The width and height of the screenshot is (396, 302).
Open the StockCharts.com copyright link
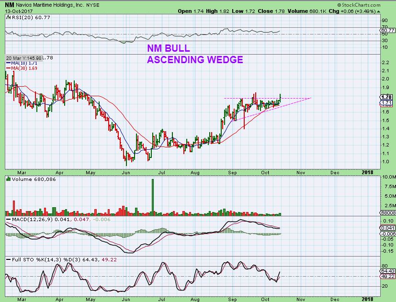[x=359, y=5]
